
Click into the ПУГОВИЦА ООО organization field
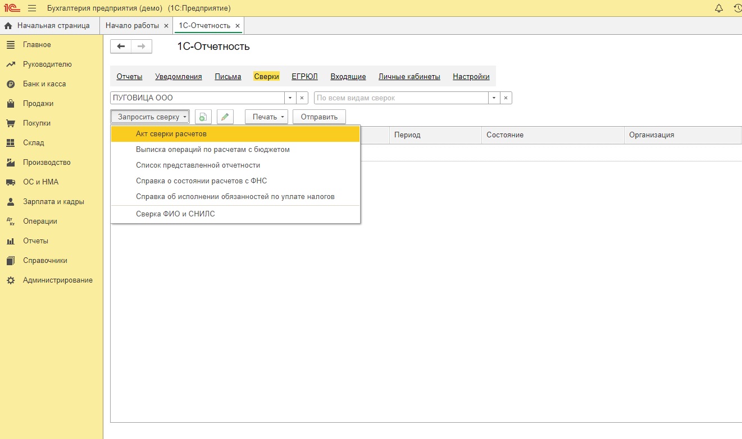click(x=198, y=98)
